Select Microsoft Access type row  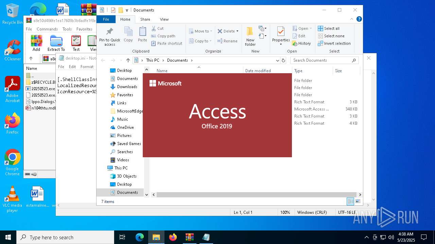[311, 109]
